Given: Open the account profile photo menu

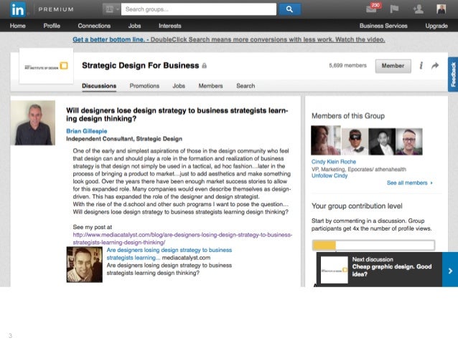Looking at the screenshot, I should pyautogui.click(x=441, y=9).
